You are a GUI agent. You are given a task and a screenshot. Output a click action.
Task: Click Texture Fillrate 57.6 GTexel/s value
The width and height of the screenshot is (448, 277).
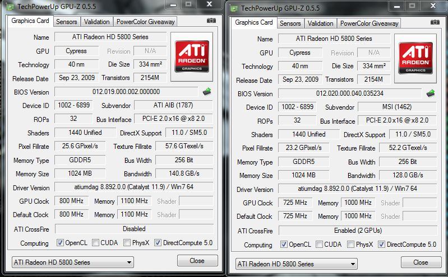(x=184, y=146)
